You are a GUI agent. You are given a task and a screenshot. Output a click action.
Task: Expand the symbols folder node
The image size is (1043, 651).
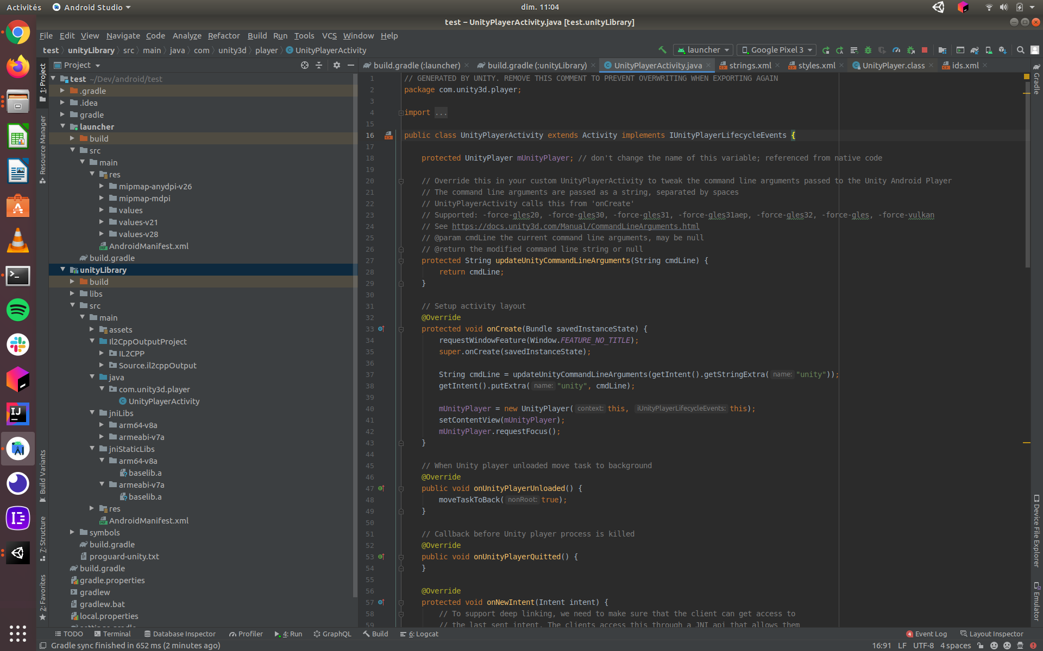tap(72, 532)
